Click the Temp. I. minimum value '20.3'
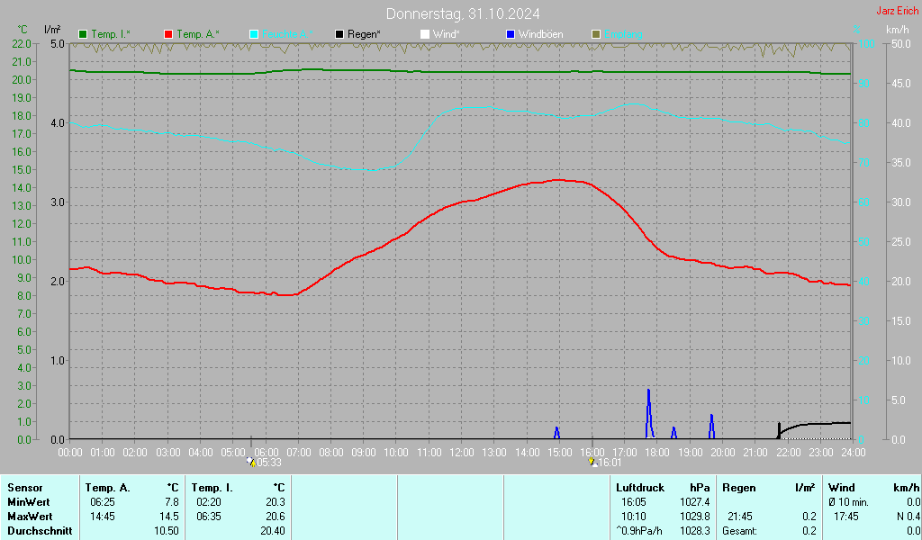This screenshot has height=540, width=922. (276, 502)
